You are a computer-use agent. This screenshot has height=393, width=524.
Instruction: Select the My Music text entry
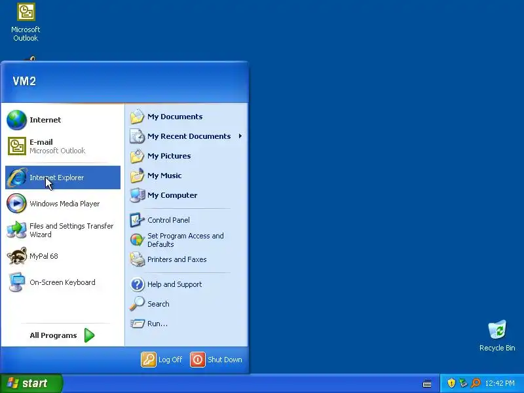point(164,176)
